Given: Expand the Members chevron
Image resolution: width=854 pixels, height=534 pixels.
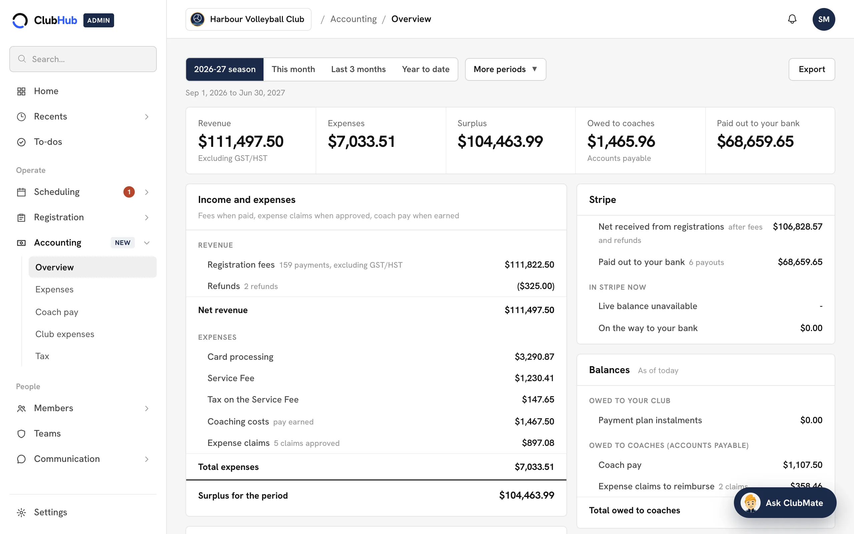Looking at the screenshot, I should pos(147,408).
